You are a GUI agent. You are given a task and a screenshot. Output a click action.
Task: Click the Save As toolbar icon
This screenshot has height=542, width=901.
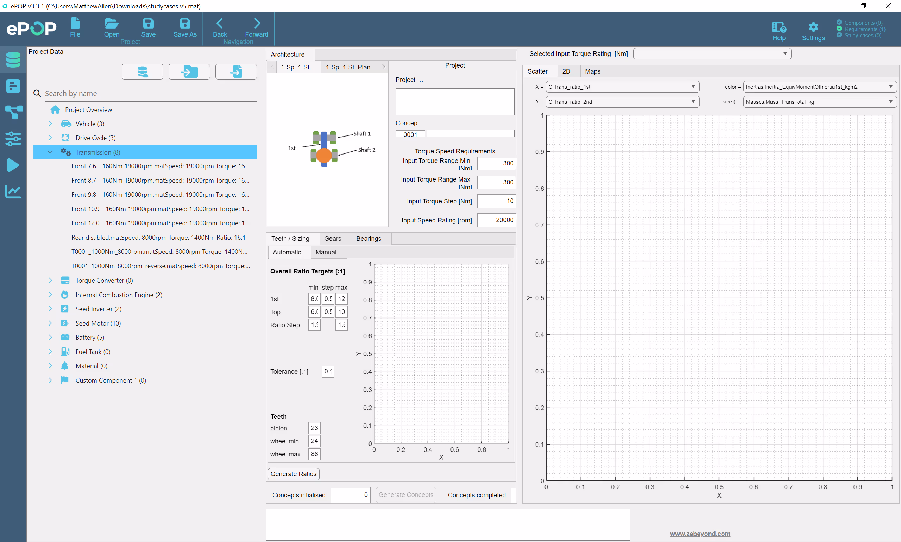point(185,24)
